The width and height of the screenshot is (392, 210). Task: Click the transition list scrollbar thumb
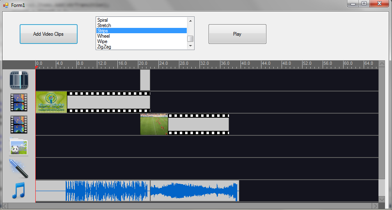190,39
